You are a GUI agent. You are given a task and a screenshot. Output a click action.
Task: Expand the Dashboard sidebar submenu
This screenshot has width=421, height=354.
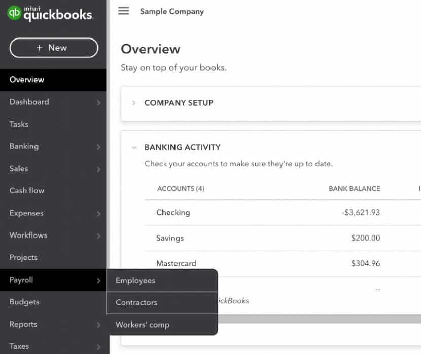click(x=29, y=102)
